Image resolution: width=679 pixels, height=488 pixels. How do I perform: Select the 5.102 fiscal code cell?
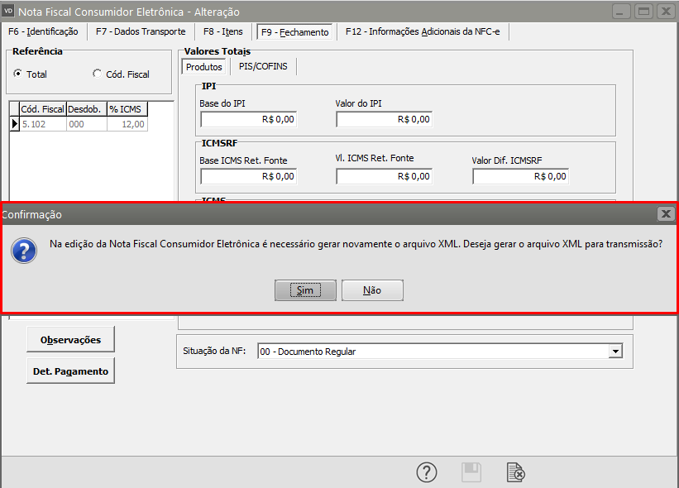coord(43,124)
